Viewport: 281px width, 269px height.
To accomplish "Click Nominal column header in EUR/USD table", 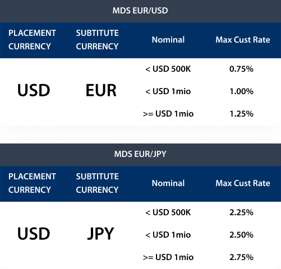I will coord(168,40).
